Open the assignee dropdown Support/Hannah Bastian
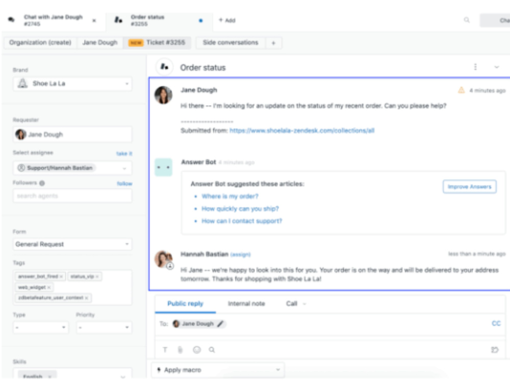The height and width of the screenshot is (383, 510). (72, 168)
